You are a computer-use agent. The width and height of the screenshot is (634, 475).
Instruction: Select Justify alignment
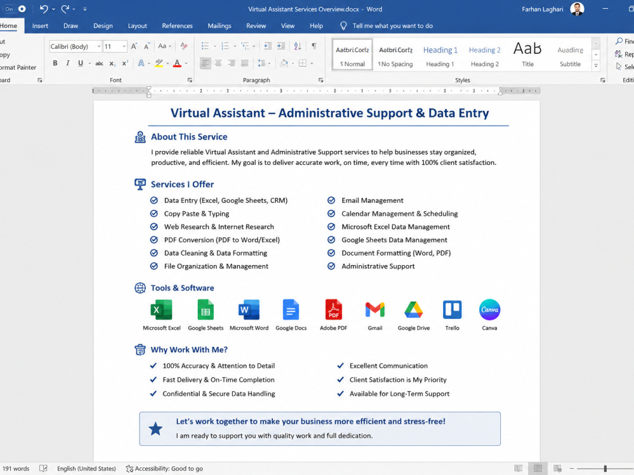[245, 63]
